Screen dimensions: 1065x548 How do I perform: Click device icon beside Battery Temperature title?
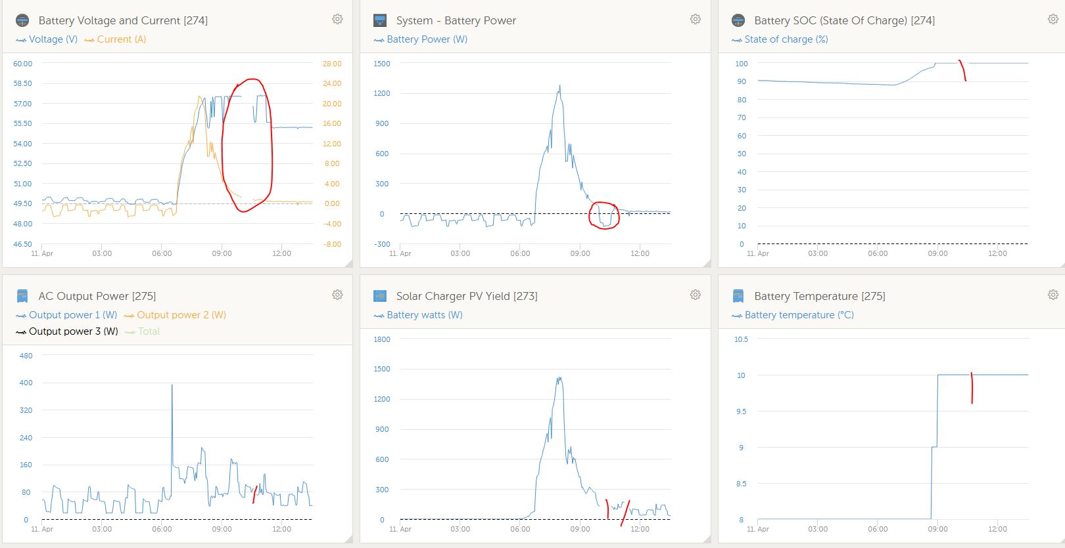[x=738, y=296]
